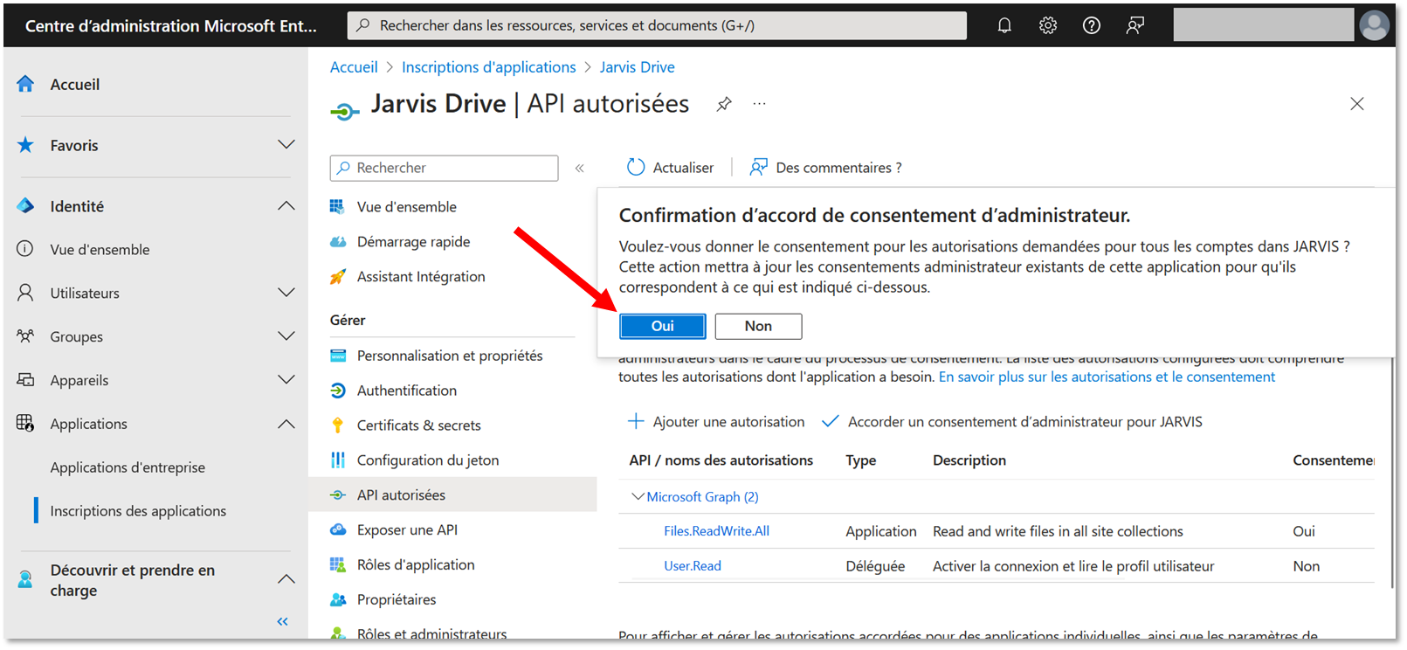
Task: Click the Utilisateurs person icon
Action: pyautogui.click(x=25, y=293)
